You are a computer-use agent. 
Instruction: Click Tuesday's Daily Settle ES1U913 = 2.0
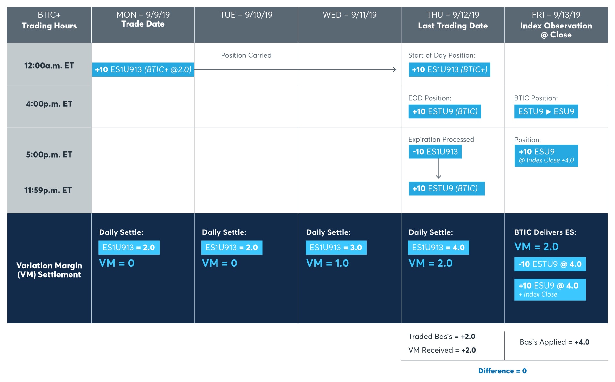click(232, 248)
